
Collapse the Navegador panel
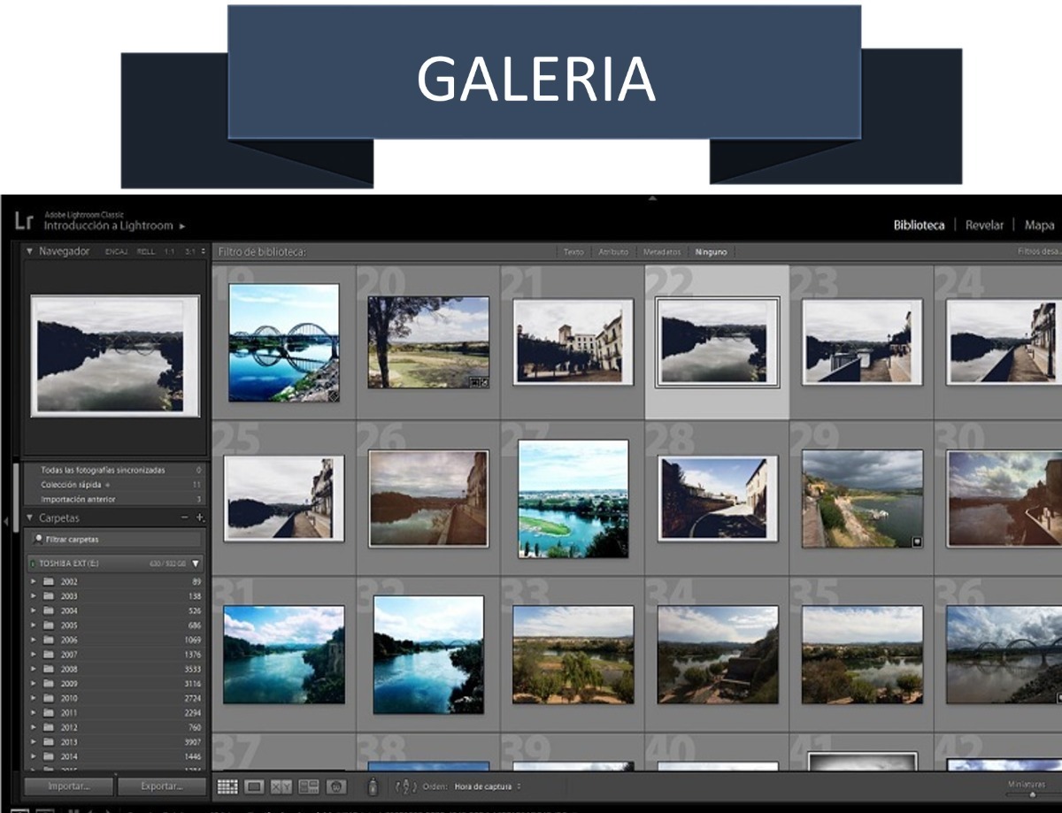pos(30,251)
